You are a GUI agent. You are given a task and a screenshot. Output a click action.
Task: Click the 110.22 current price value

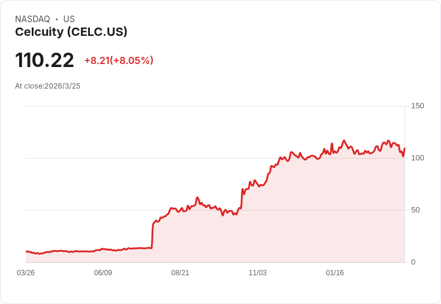tap(44, 60)
